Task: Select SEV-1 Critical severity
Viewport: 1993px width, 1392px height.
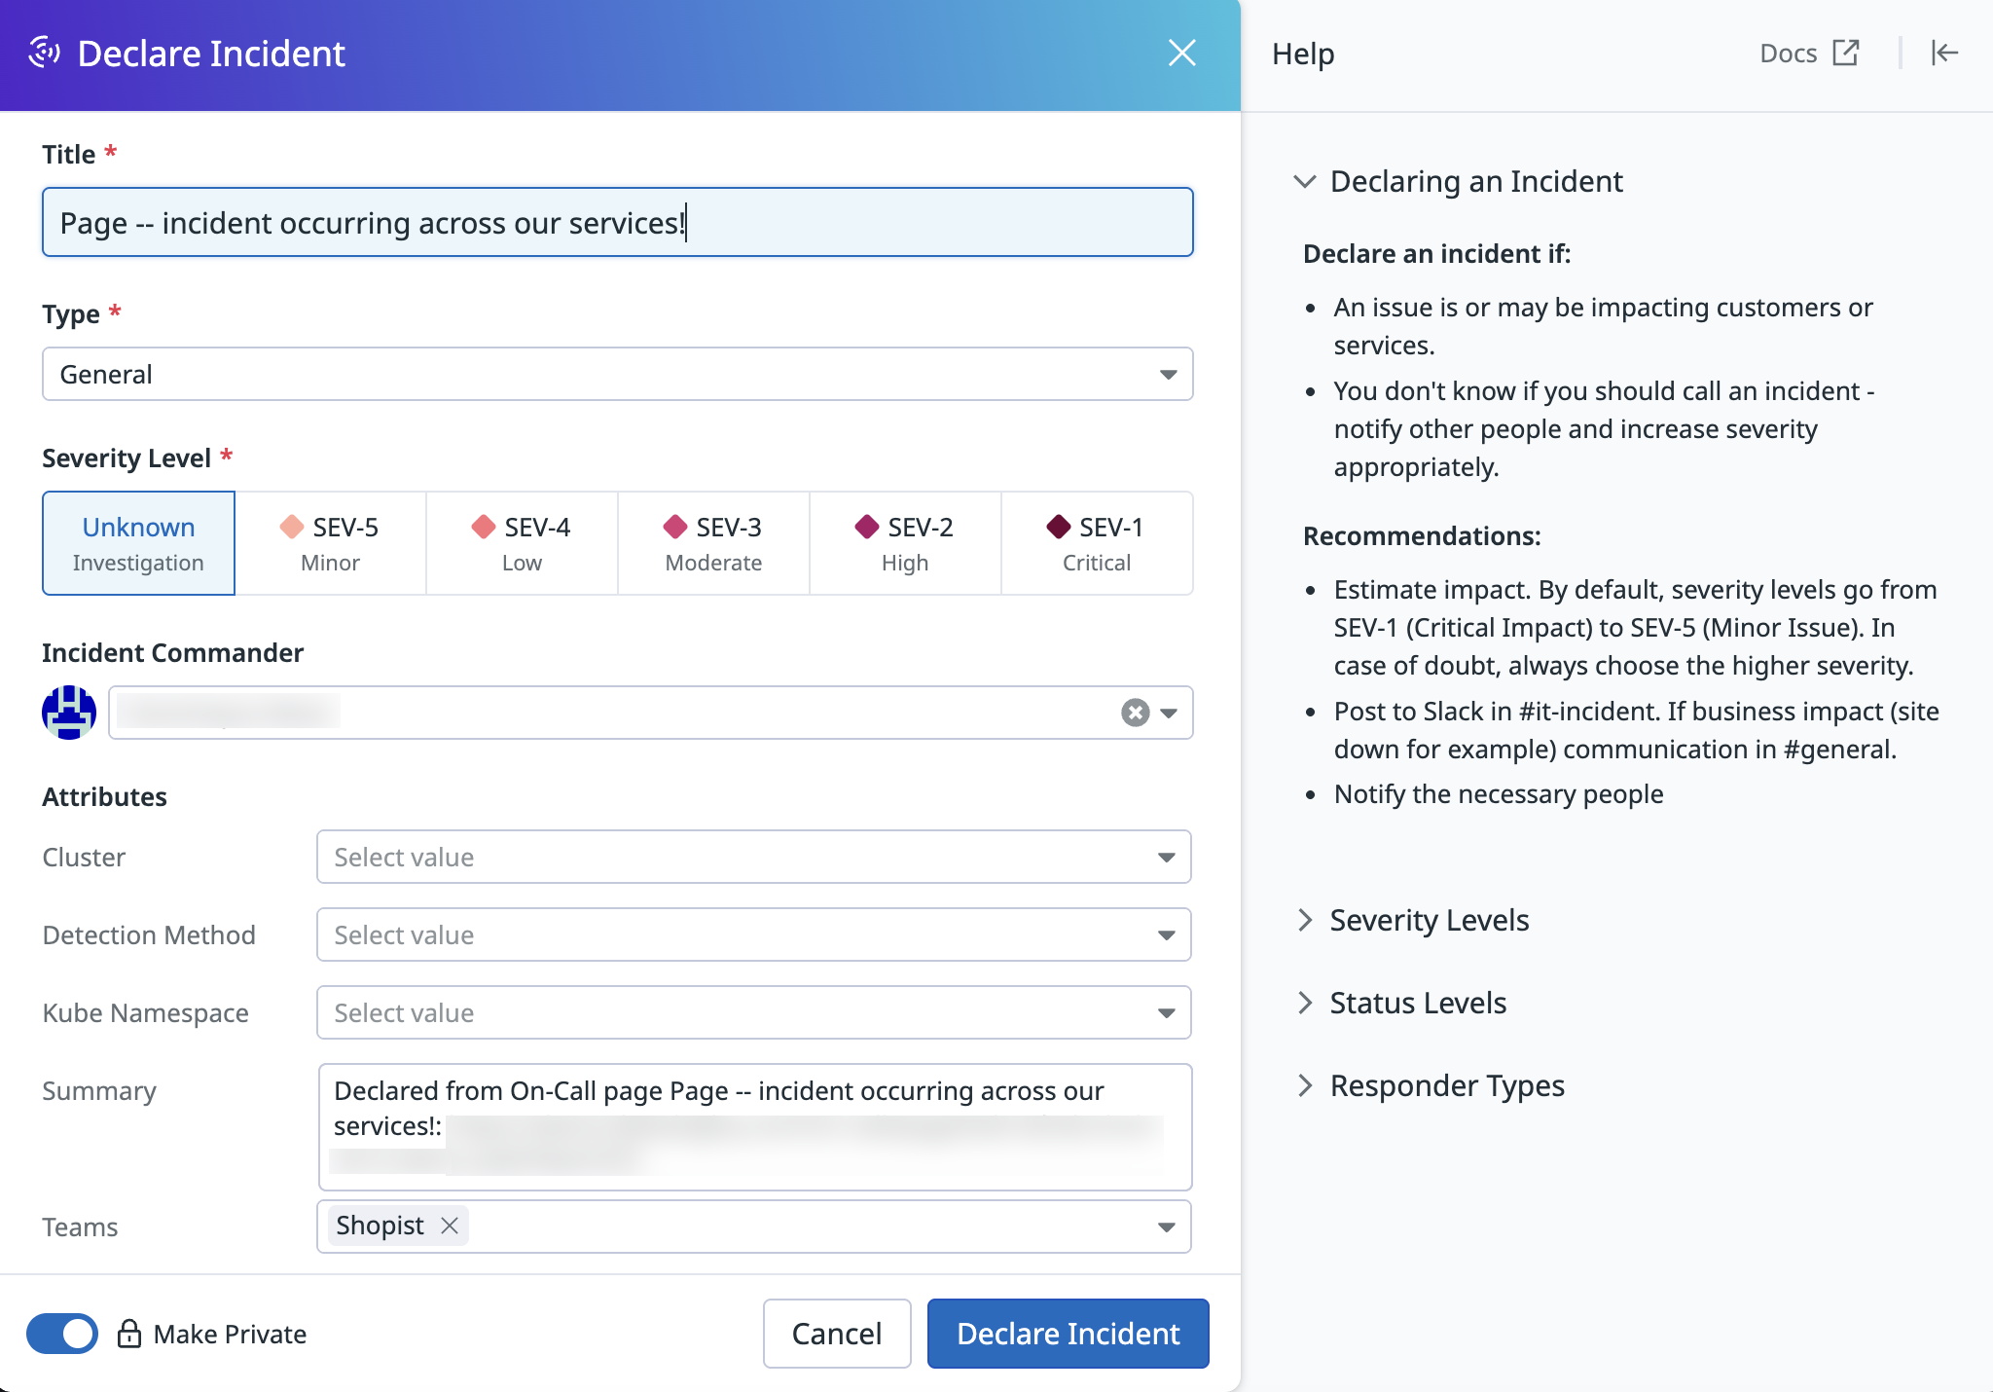Action: coord(1097,543)
